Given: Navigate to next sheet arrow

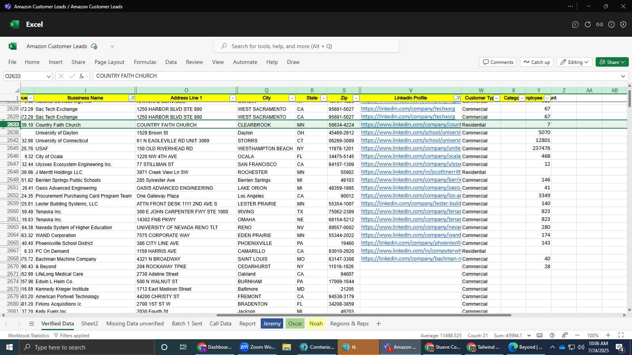Looking at the screenshot, I should click(x=19, y=324).
